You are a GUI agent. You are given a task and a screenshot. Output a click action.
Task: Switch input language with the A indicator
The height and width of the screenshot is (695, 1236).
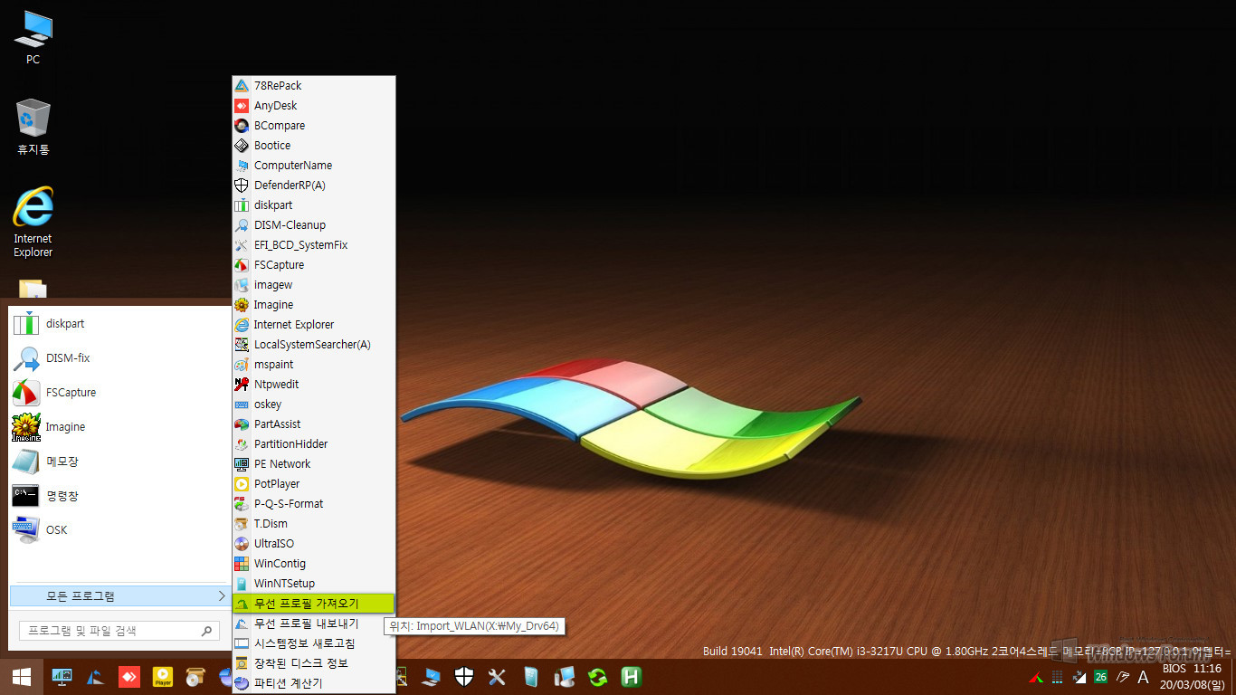[x=1143, y=677]
